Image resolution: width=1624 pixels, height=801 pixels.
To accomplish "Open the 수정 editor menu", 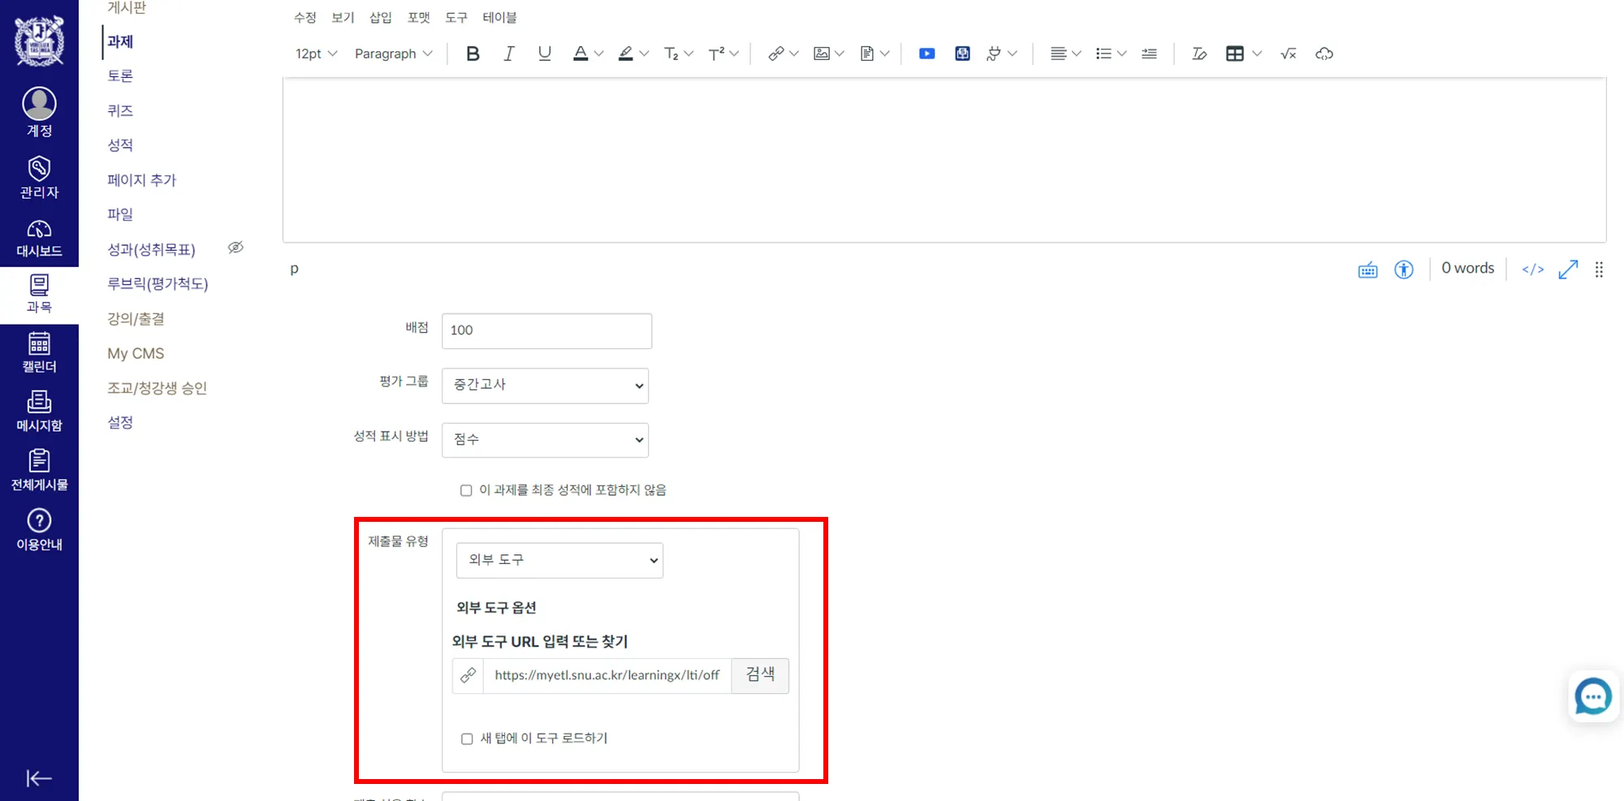I will coord(305,17).
